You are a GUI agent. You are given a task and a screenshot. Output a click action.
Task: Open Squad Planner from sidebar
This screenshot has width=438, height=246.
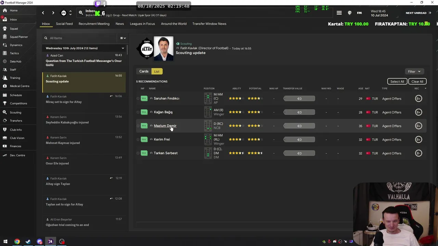[x=18, y=37]
